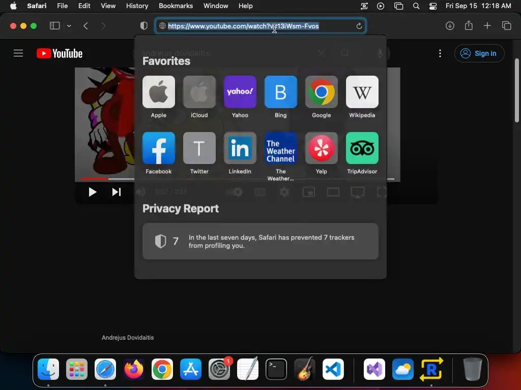The image size is (521, 390).
Task: Launch Firefox from the Dock
Action: pos(134,369)
